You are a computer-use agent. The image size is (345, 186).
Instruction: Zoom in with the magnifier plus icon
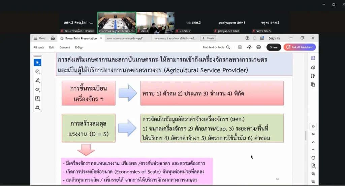click(x=313, y=174)
